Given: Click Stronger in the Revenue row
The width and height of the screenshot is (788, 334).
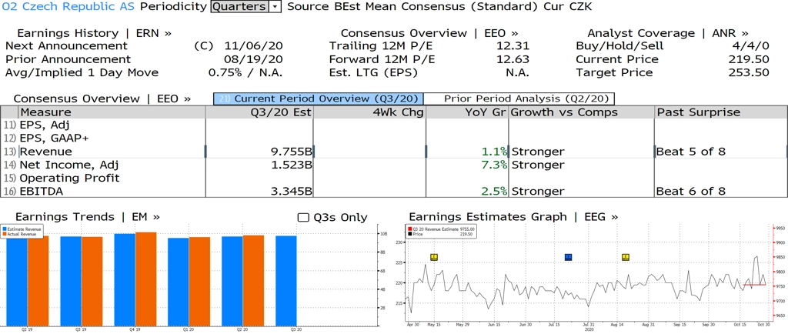Looking at the screenshot, I should click(537, 152).
